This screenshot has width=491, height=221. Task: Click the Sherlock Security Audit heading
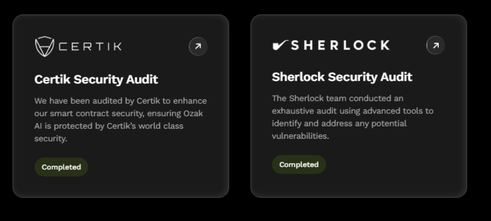(342, 77)
